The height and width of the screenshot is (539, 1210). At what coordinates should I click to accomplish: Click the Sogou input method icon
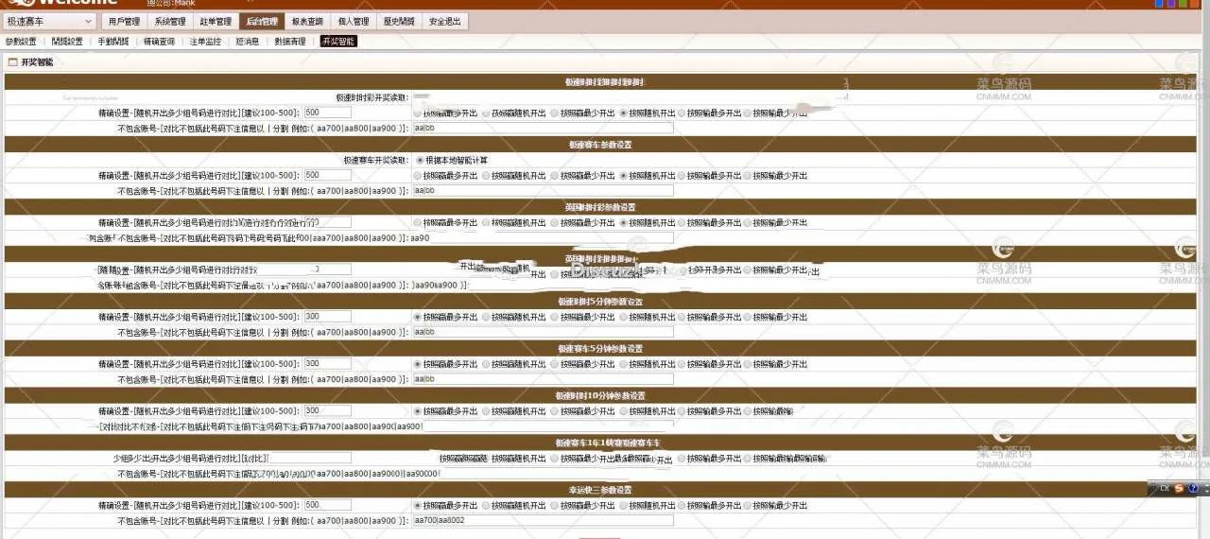(1179, 488)
